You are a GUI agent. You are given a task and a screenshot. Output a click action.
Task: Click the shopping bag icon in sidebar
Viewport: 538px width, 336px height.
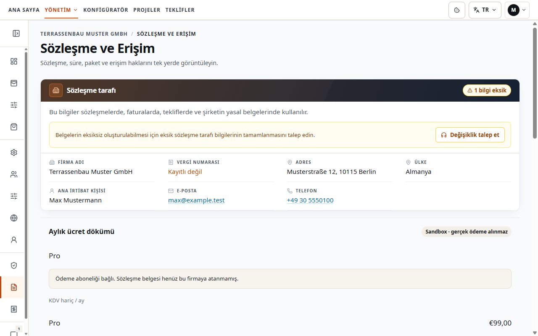pos(14,127)
